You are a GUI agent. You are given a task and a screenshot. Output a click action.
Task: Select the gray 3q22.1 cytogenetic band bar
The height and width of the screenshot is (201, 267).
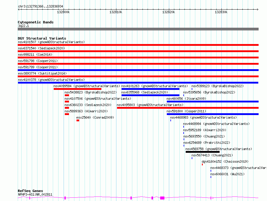click(138, 29)
